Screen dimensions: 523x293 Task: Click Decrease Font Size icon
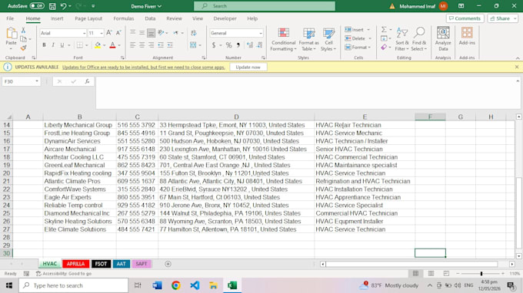coord(118,32)
